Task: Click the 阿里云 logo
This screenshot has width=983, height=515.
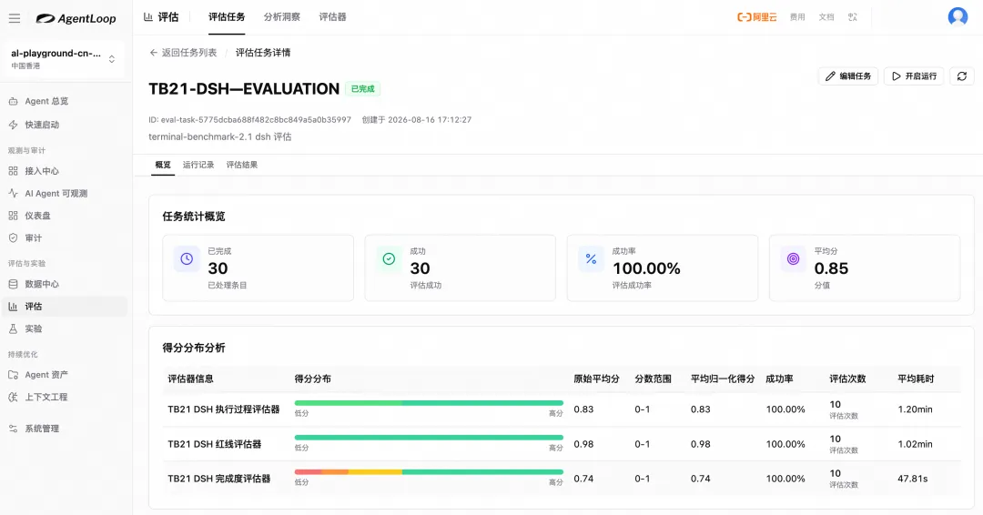Action: 756,17
